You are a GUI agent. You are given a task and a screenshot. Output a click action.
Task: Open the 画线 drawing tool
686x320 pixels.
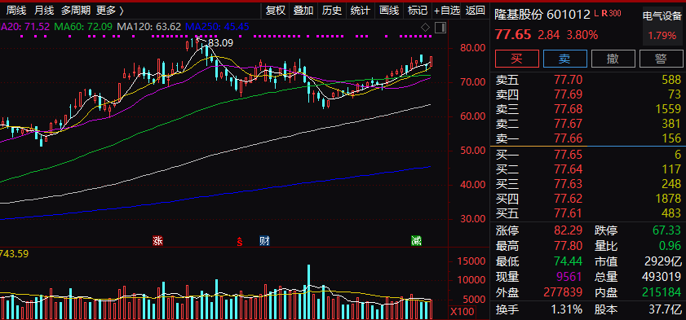pos(388,10)
